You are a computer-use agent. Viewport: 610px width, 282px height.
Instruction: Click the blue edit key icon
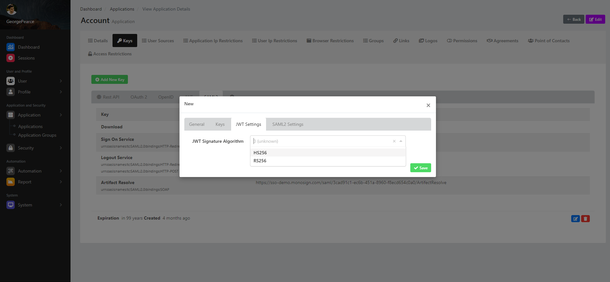point(575,219)
